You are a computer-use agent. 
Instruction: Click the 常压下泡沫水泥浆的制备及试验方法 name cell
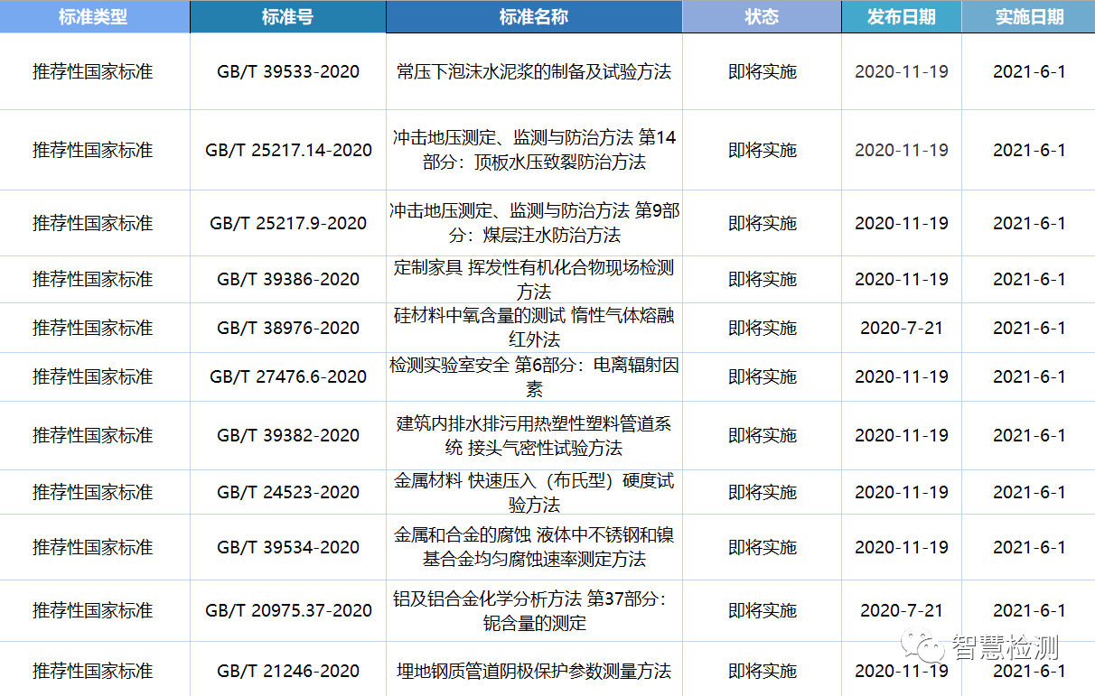point(534,72)
